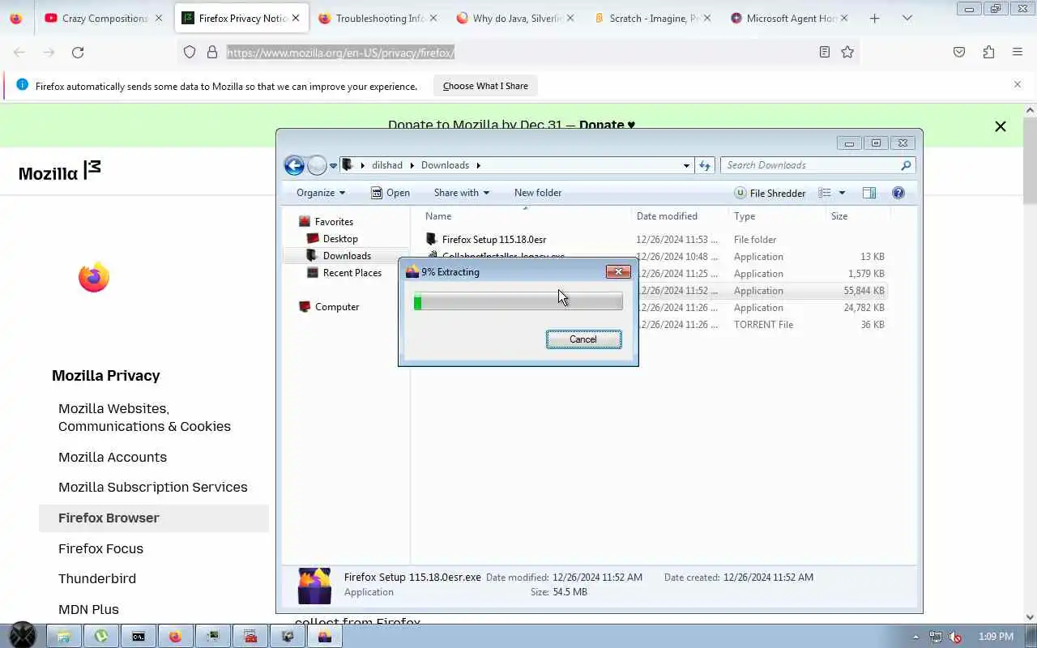This screenshot has width=1037, height=648.
Task: Click the Mozilla logo on the page
Action: tap(60, 170)
